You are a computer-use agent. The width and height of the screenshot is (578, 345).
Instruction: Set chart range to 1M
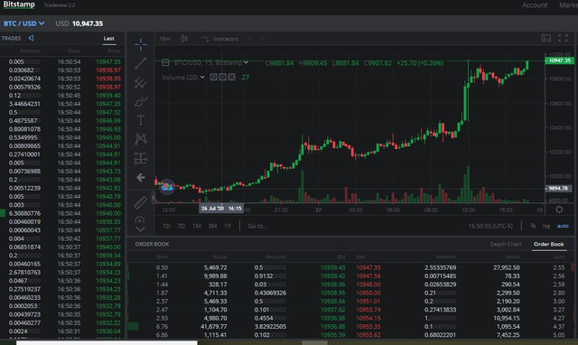click(x=197, y=226)
